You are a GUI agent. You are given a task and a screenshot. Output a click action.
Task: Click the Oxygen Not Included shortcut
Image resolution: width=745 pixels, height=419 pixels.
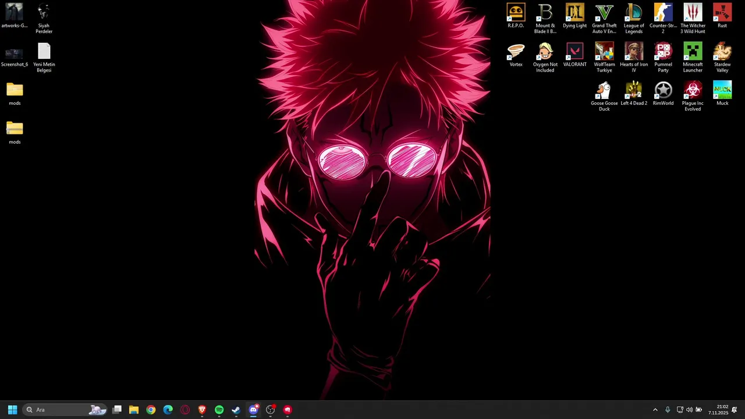click(x=545, y=58)
